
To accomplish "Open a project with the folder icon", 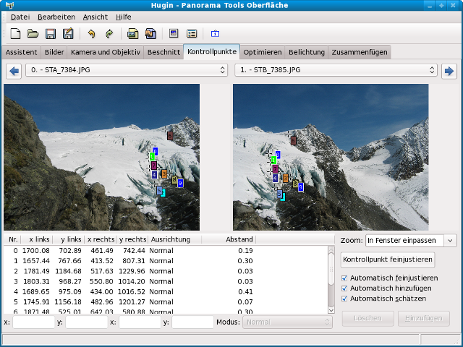I will (33, 33).
